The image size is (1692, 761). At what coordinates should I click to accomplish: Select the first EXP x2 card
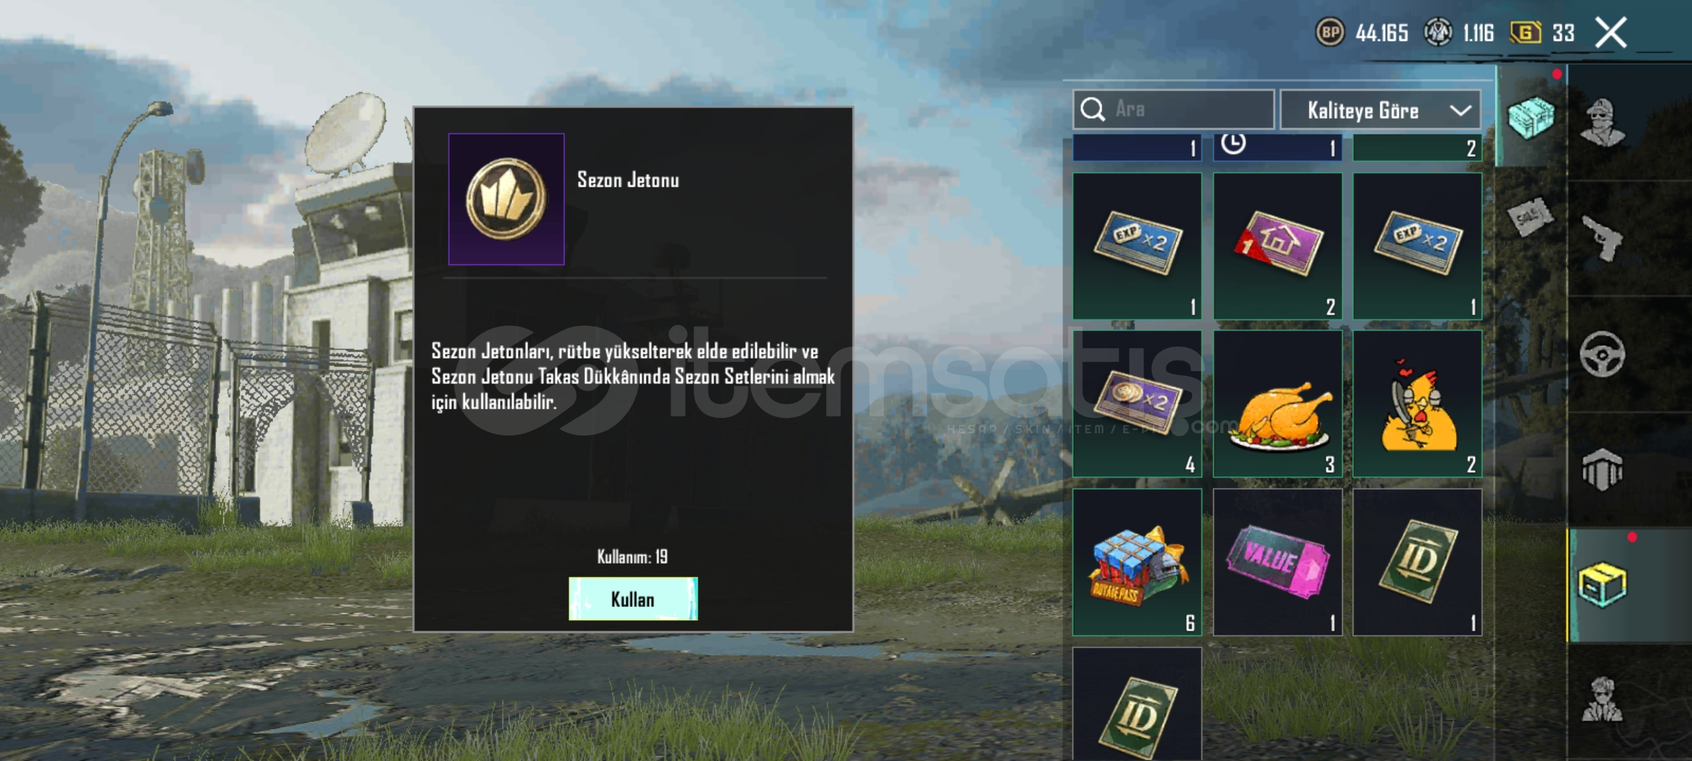1137,246
